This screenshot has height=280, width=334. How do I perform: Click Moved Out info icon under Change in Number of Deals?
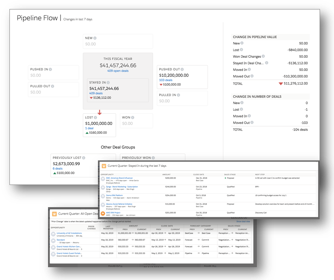point(252,123)
